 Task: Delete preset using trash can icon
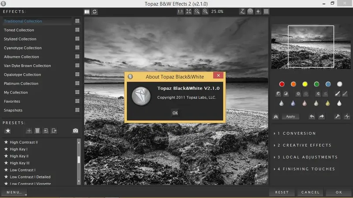tap(38, 131)
